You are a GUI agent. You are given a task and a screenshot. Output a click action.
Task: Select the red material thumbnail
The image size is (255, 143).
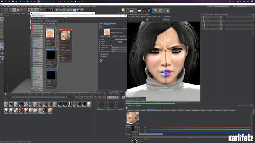tap(21, 110)
